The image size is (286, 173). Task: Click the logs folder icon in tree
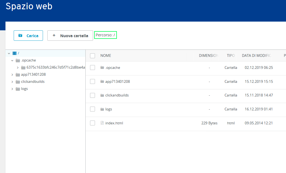coord(18,89)
